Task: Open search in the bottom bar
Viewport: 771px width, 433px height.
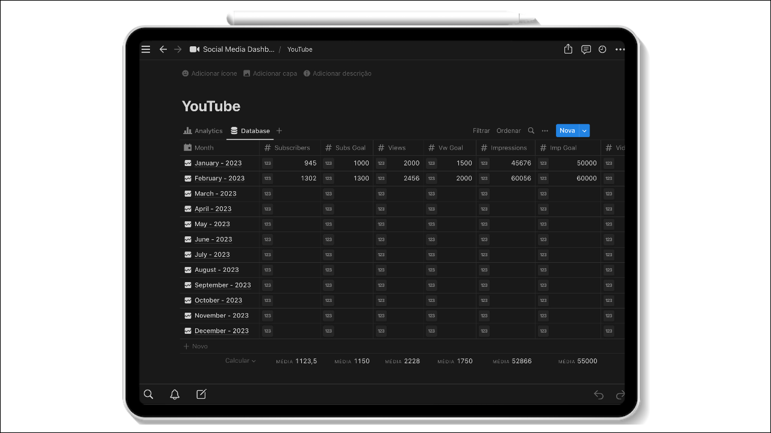Action: [x=148, y=395]
